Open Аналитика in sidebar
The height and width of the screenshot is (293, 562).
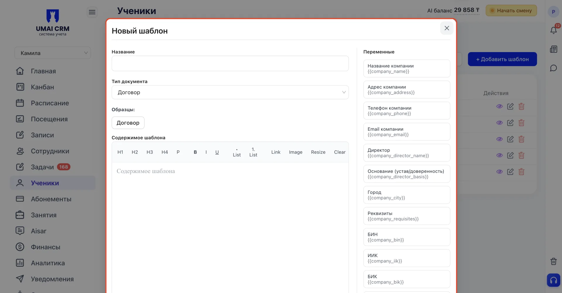click(53, 263)
